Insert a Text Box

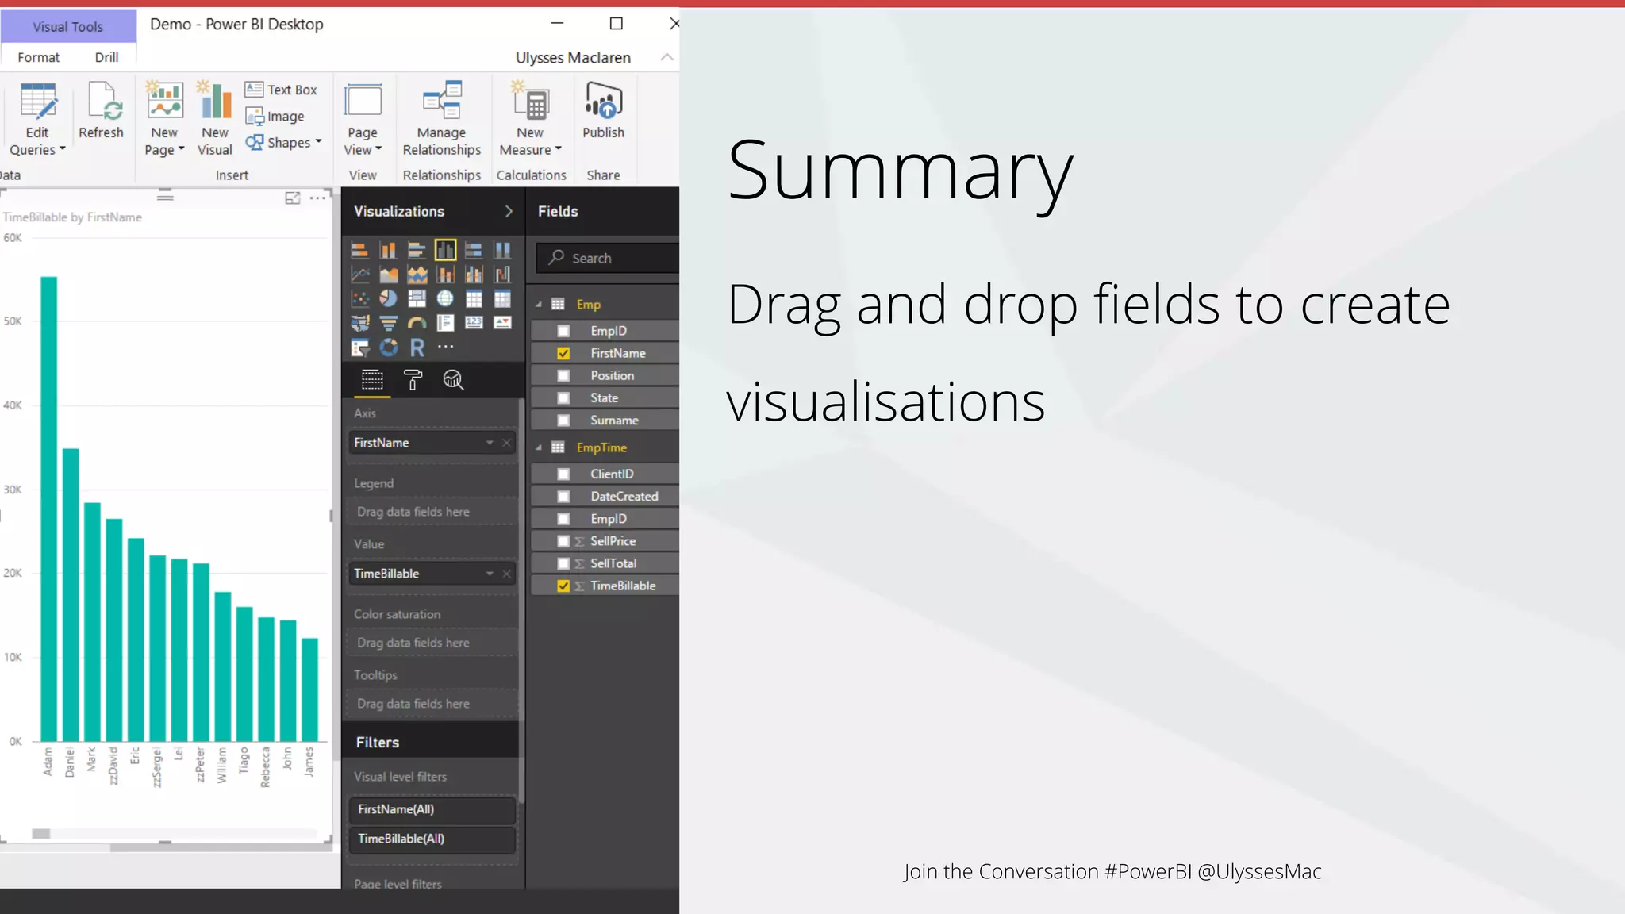(281, 90)
